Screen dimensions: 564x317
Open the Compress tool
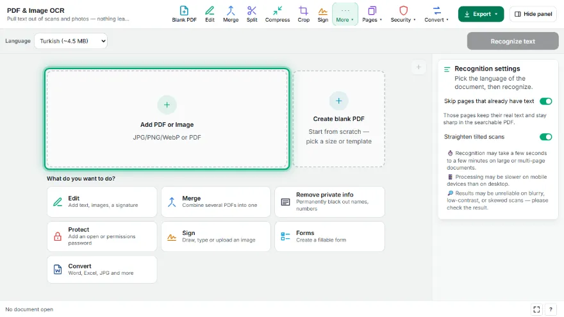[278, 14]
